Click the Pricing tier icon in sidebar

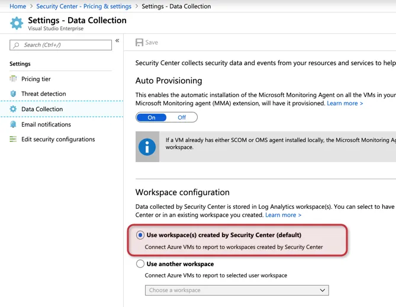click(13, 79)
